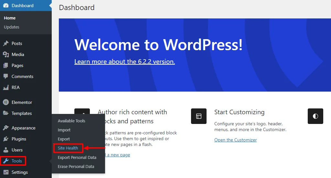
Task: Click the Comments speech bubble icon
Action: click(x=6, y=76)
